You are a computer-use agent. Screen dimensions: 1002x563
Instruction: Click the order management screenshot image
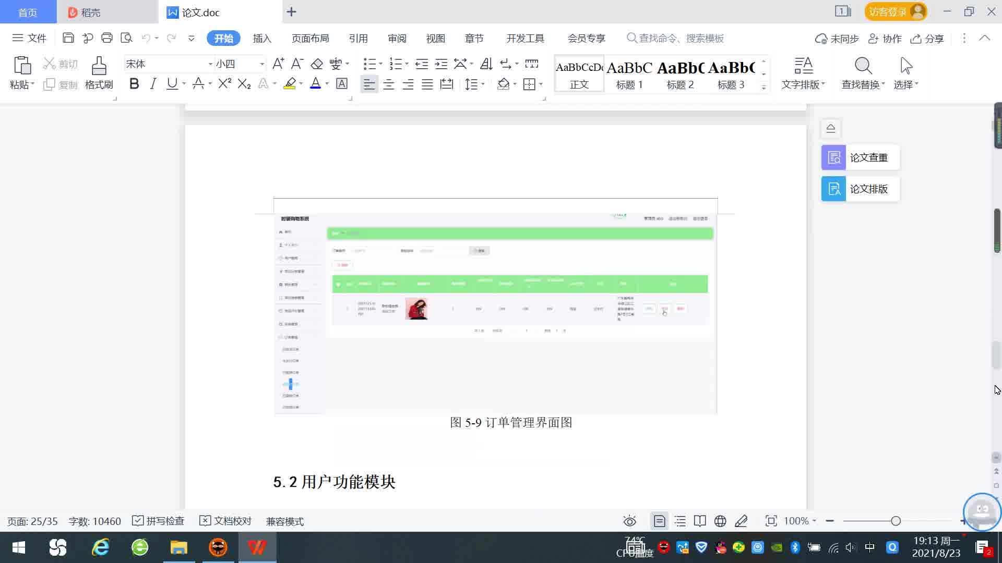click(495, 313)
